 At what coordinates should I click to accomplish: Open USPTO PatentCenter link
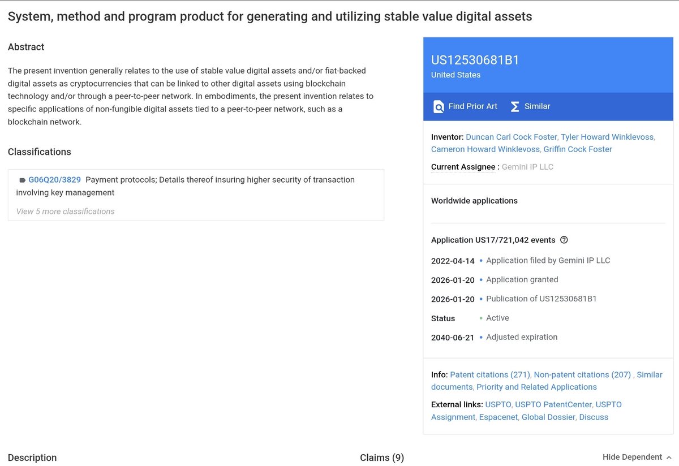[553, 404]
